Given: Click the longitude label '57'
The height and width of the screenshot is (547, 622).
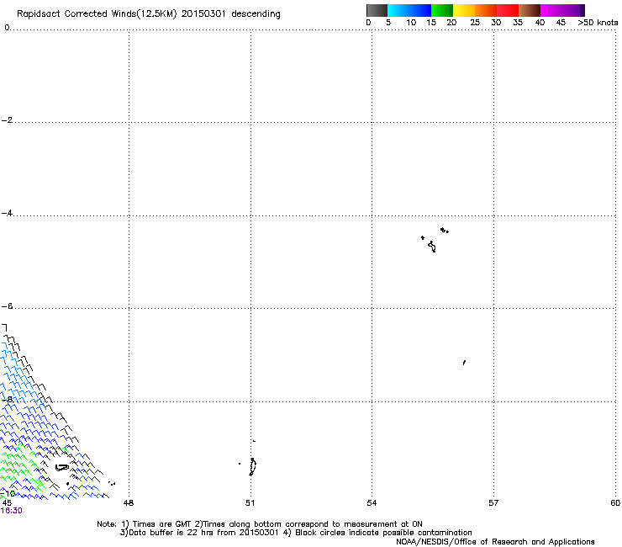Looking at the screenshot, I should coord(493,503).
